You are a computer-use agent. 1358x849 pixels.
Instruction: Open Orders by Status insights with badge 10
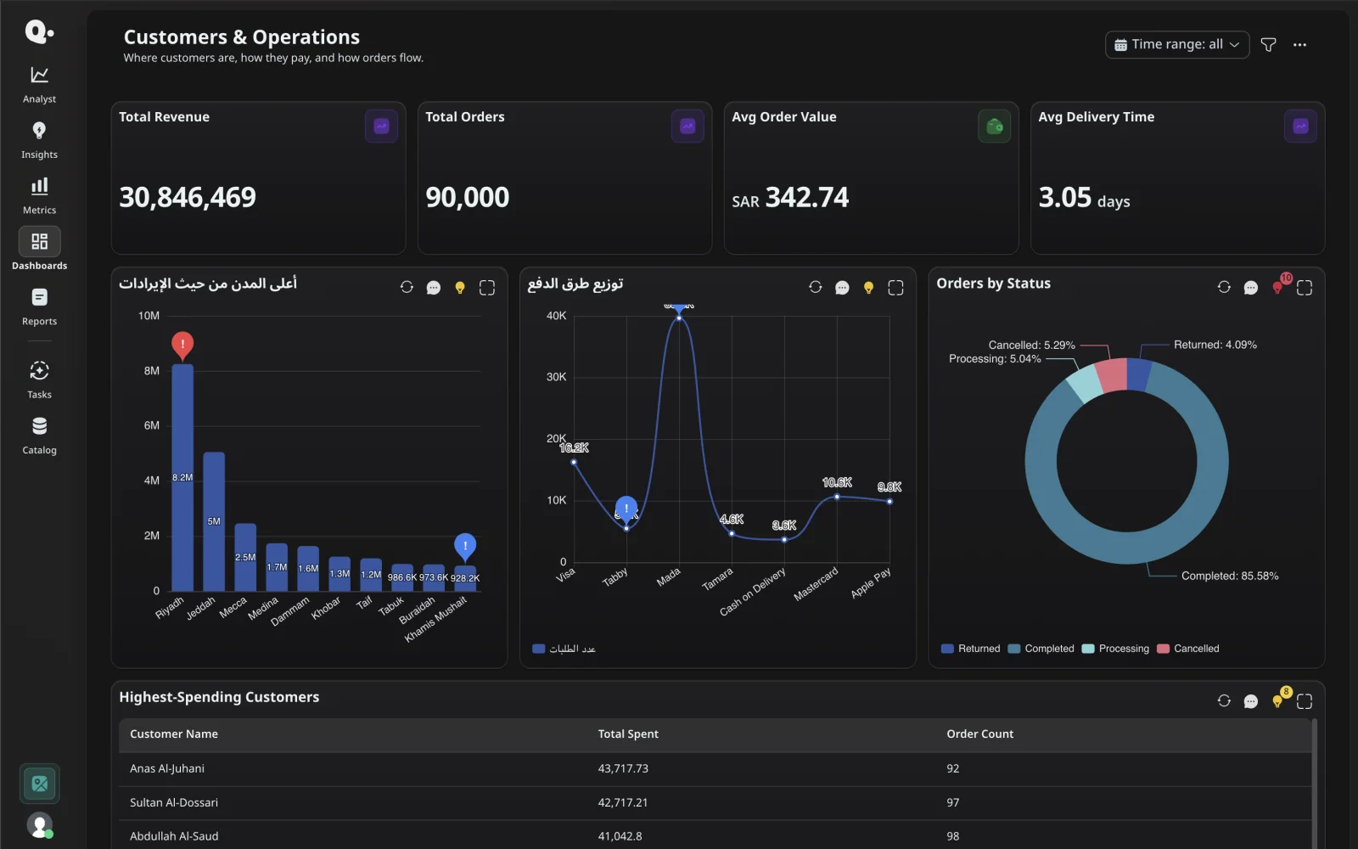click(1279, 286)
